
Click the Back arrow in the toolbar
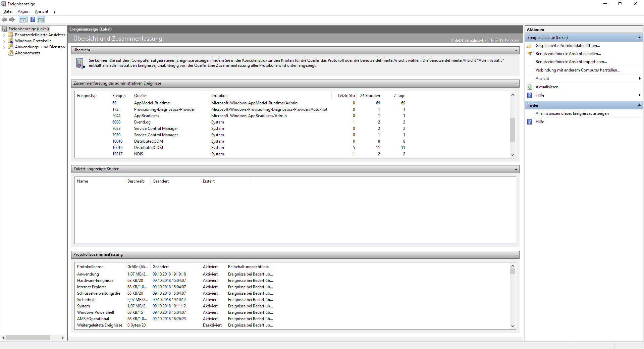(x=5, y=19)
